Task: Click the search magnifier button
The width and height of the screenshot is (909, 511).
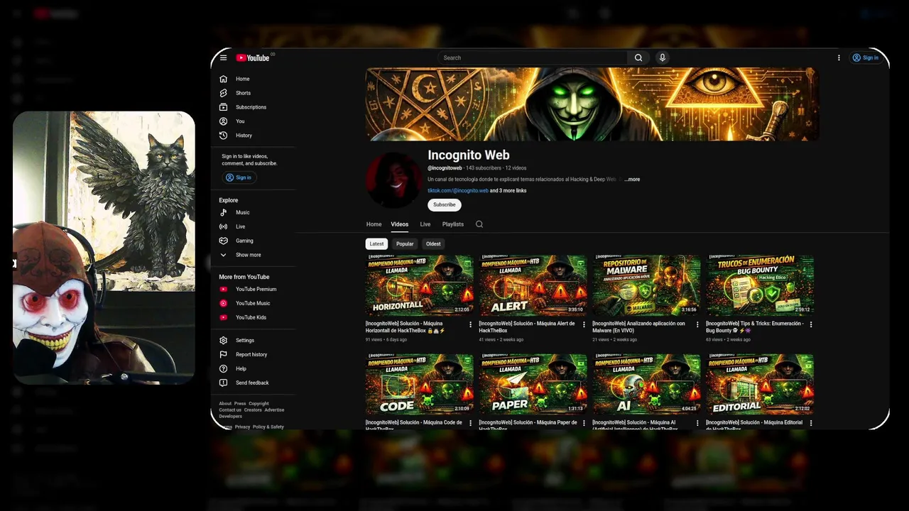Action: coord(638,57)
